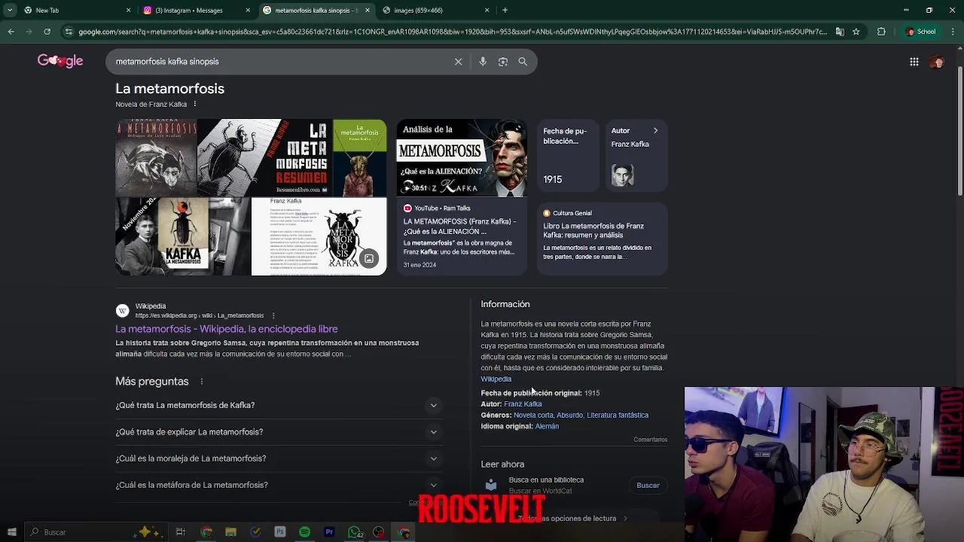Viewport: 964px width, 542px height.
Task: Bookmark this page with the star icon
Action: pos(856,32)
